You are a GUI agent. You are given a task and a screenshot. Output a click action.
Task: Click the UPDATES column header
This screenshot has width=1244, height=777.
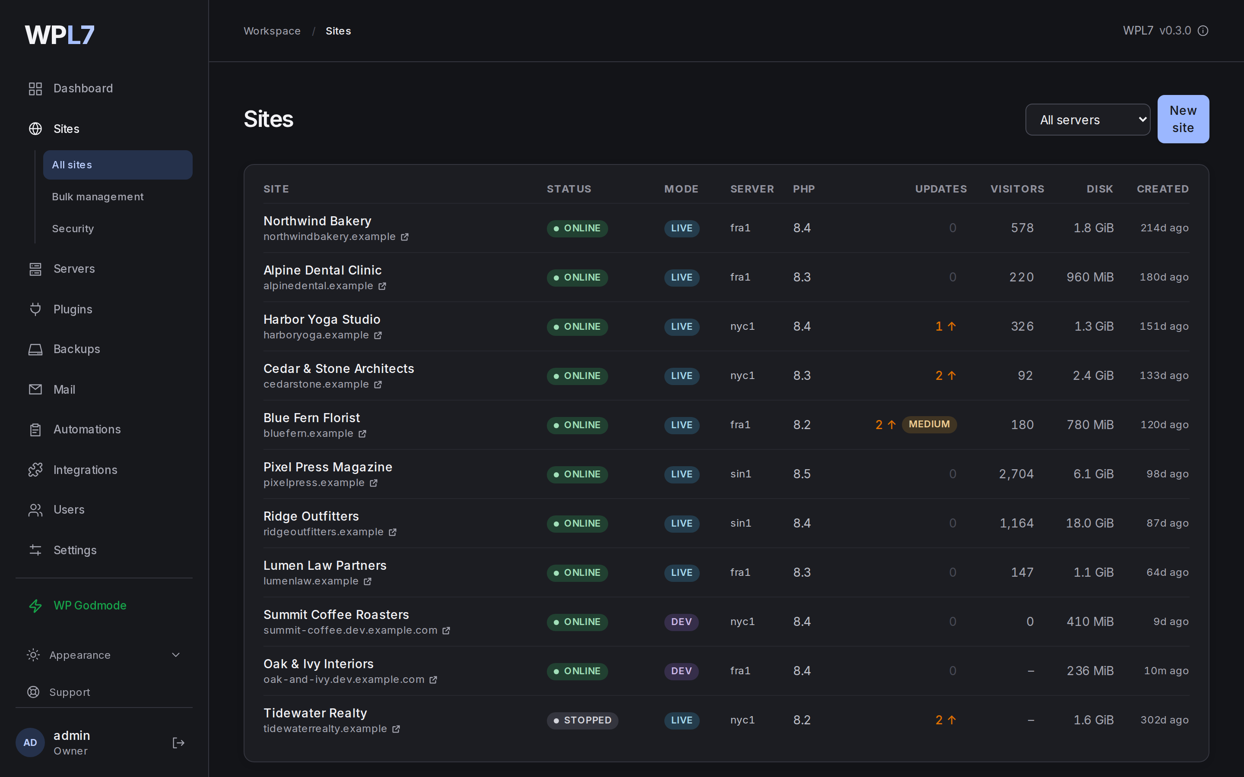point(941,189)
